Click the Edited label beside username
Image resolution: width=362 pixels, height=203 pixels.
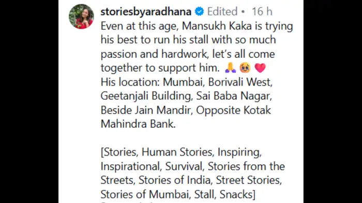222,11
